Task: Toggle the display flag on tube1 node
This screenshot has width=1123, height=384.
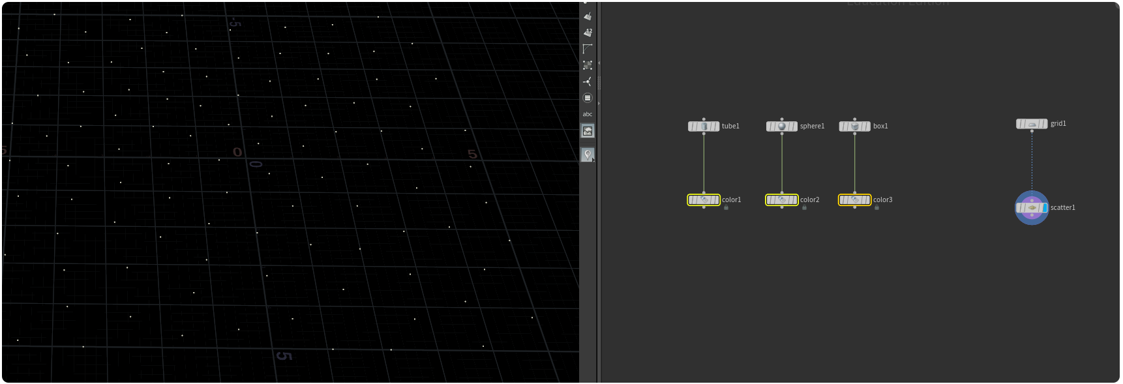Action: (x=717, y=126)
